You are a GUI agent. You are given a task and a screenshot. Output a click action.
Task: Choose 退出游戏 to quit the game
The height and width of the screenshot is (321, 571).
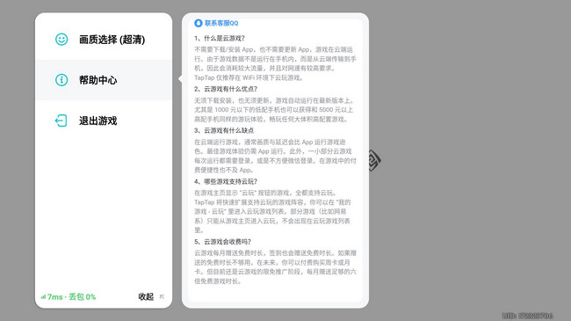click(x=104, y=120)
